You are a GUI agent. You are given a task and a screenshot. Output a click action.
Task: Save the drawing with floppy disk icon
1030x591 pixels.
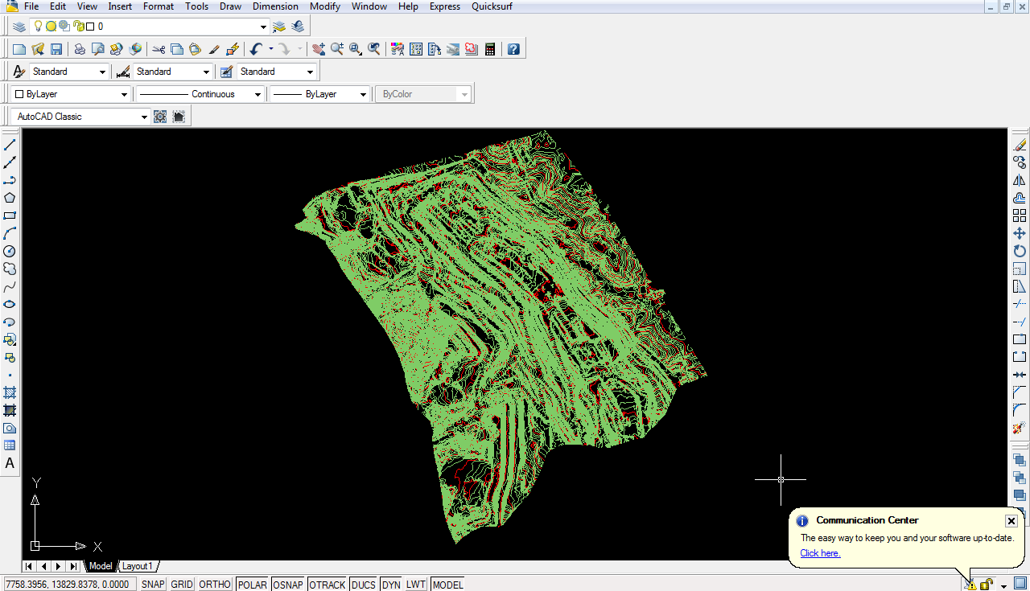click(56, 49)
